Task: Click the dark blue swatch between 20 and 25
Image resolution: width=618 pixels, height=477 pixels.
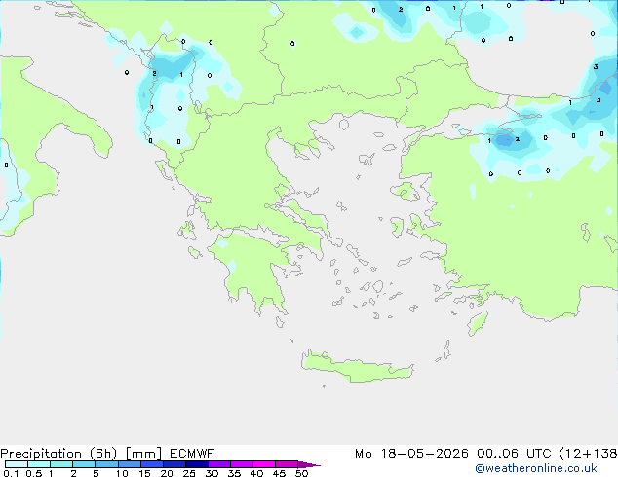Action: pos(174,464)
